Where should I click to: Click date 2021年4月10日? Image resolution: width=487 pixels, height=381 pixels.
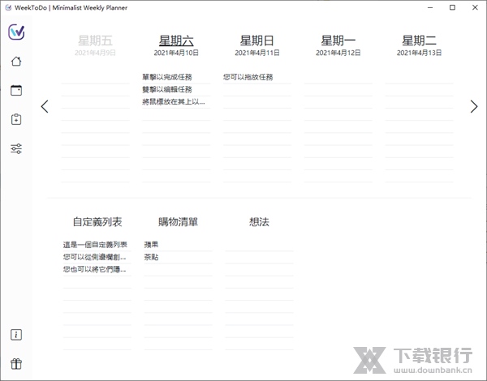pos(176,53)
